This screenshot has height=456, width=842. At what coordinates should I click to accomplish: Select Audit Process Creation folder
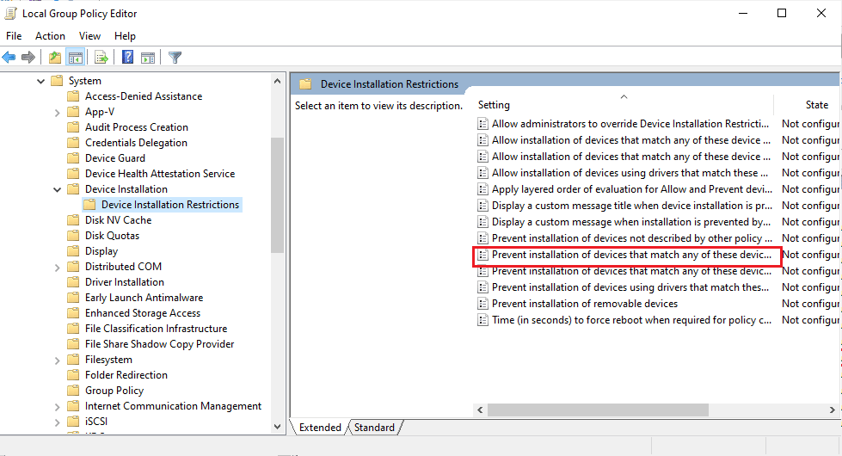tap(137, 127)
